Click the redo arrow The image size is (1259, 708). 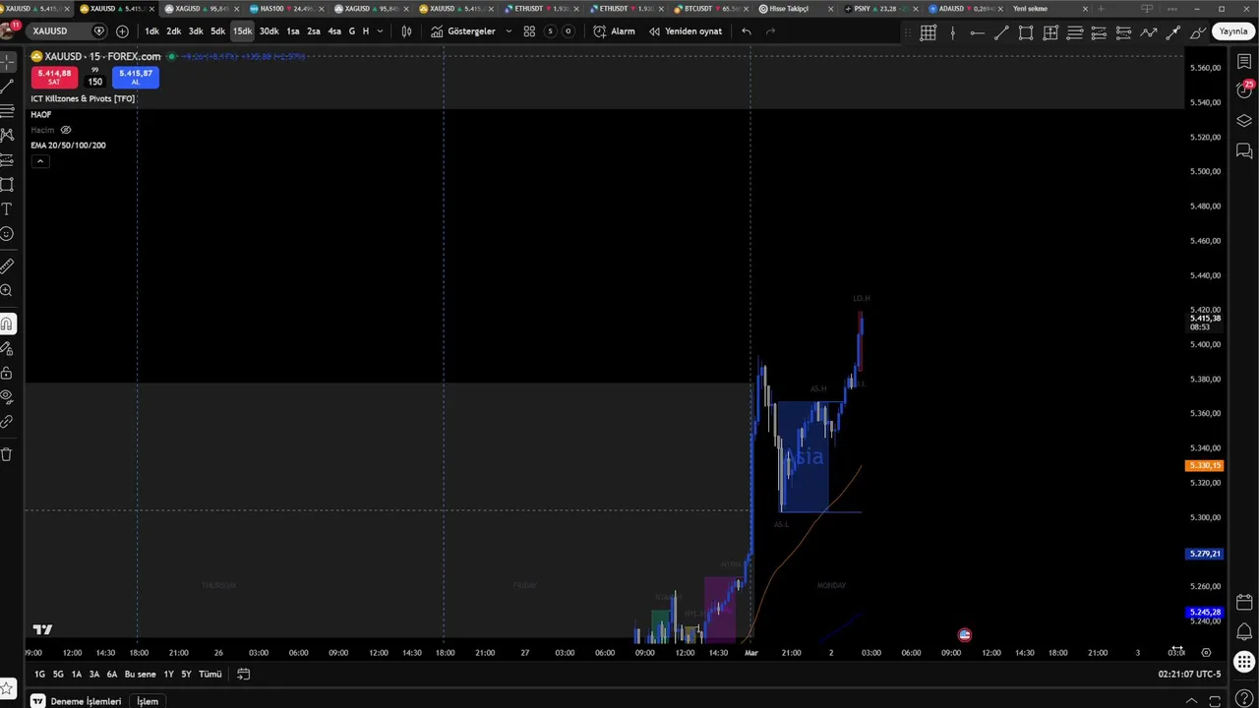[x=770, y=31]
